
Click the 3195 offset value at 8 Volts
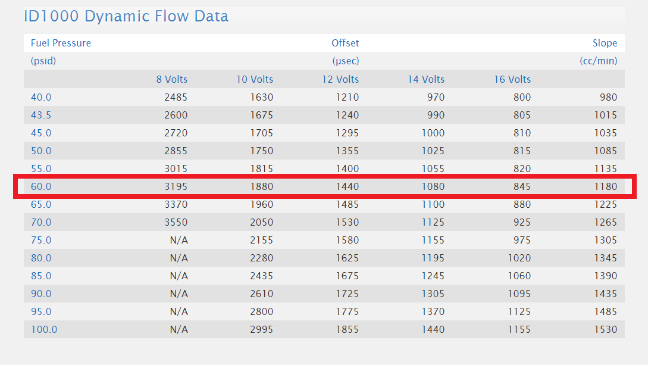tap(176, 186)
